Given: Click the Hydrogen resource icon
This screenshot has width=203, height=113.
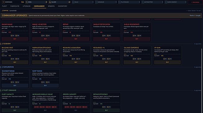Looking at the screenshot, I should click(3, 2).
